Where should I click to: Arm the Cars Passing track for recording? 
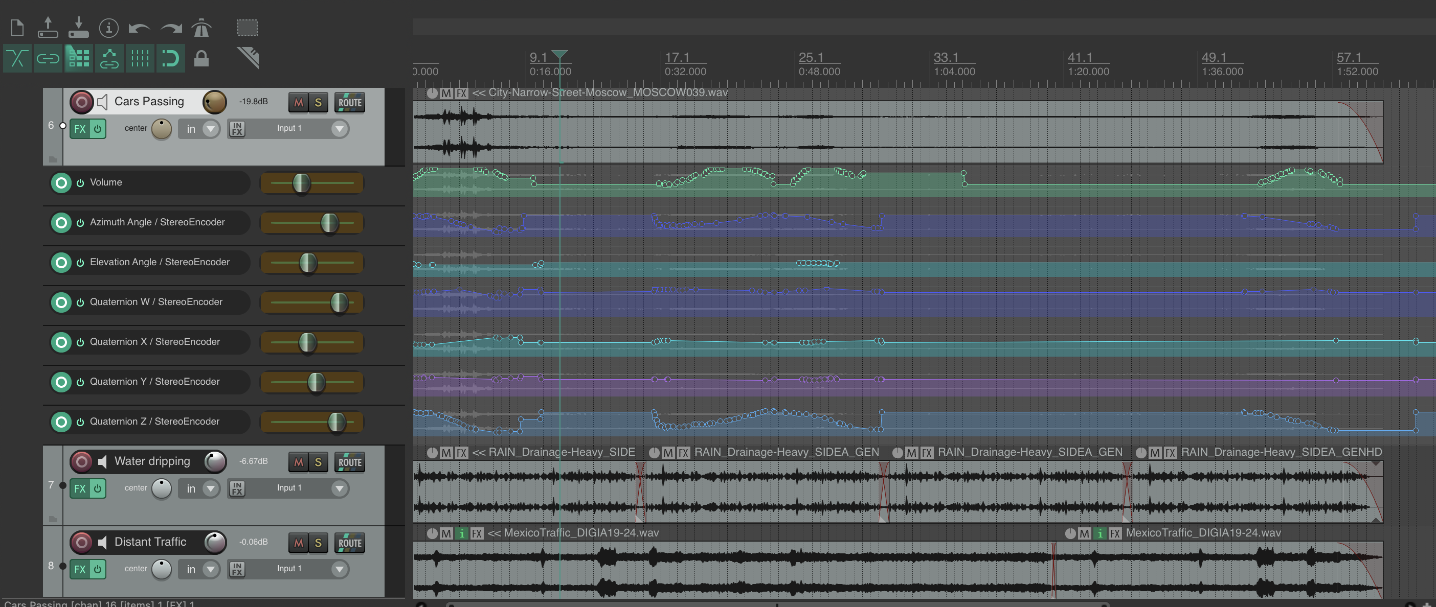pos(81,102)
